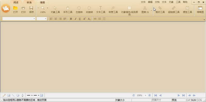Switch to the 阅读 tab
Screen dimensions: 206x102
[x=16, y=2]
